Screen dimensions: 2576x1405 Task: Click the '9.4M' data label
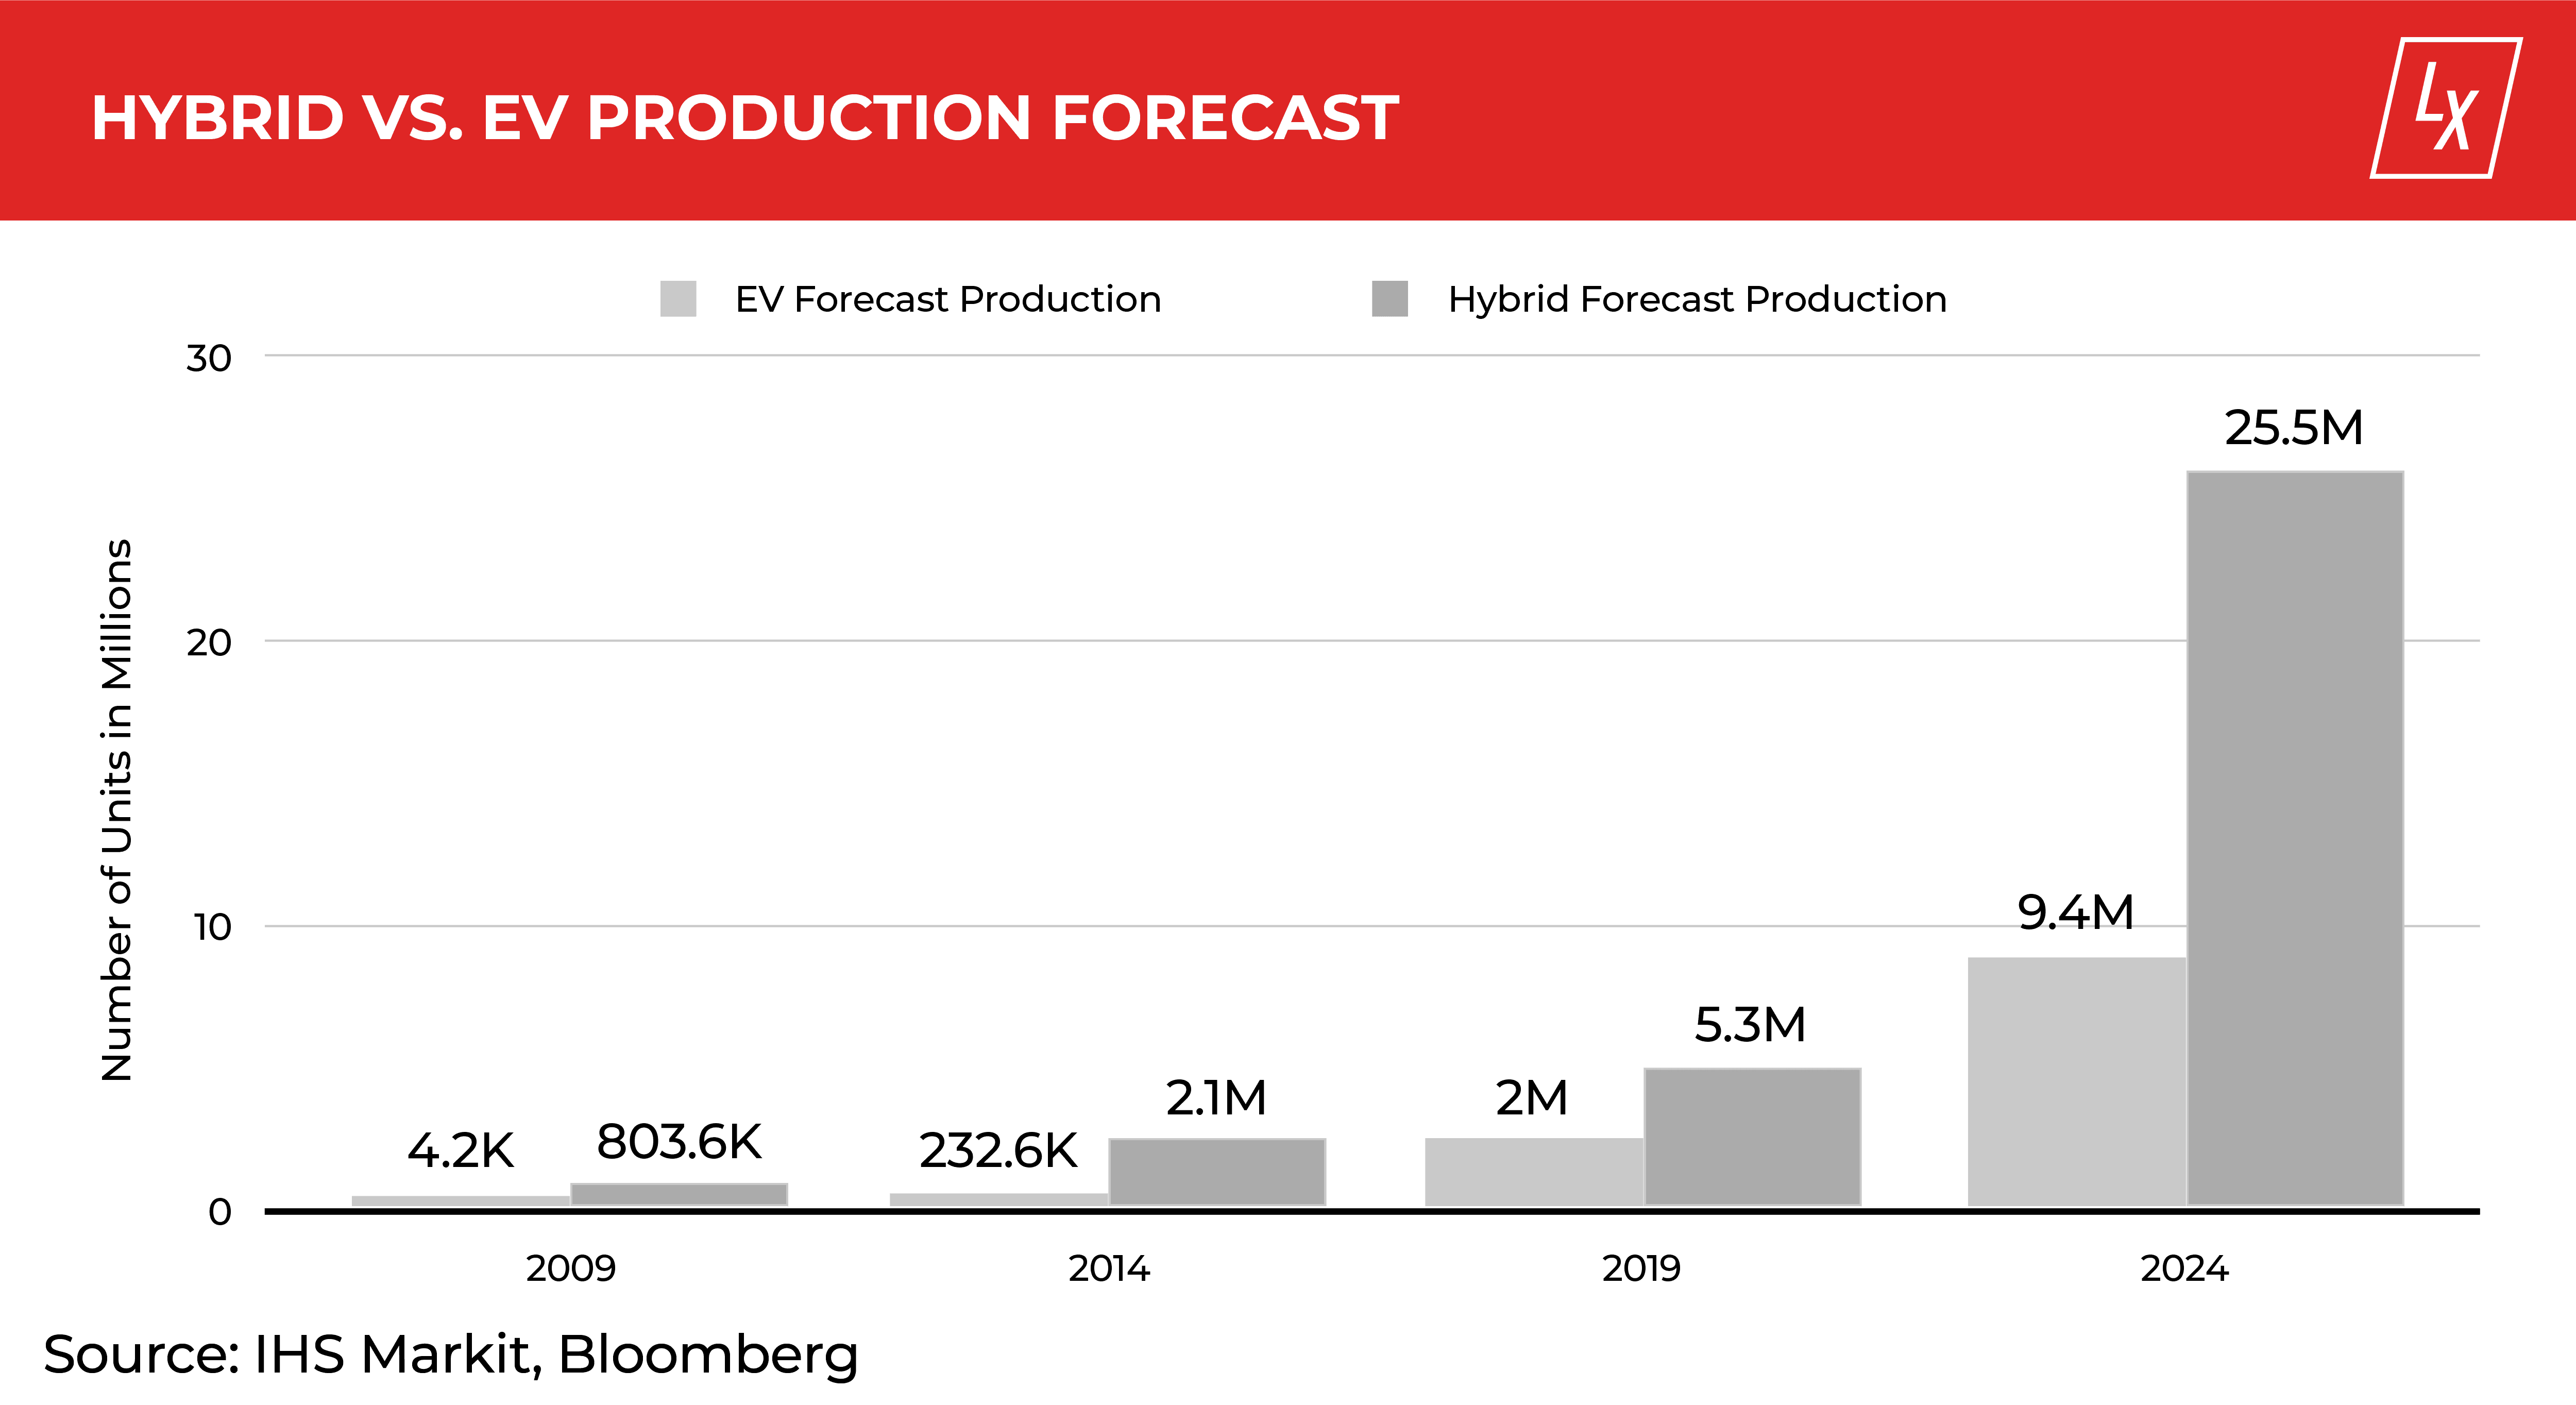[2076, 912]
